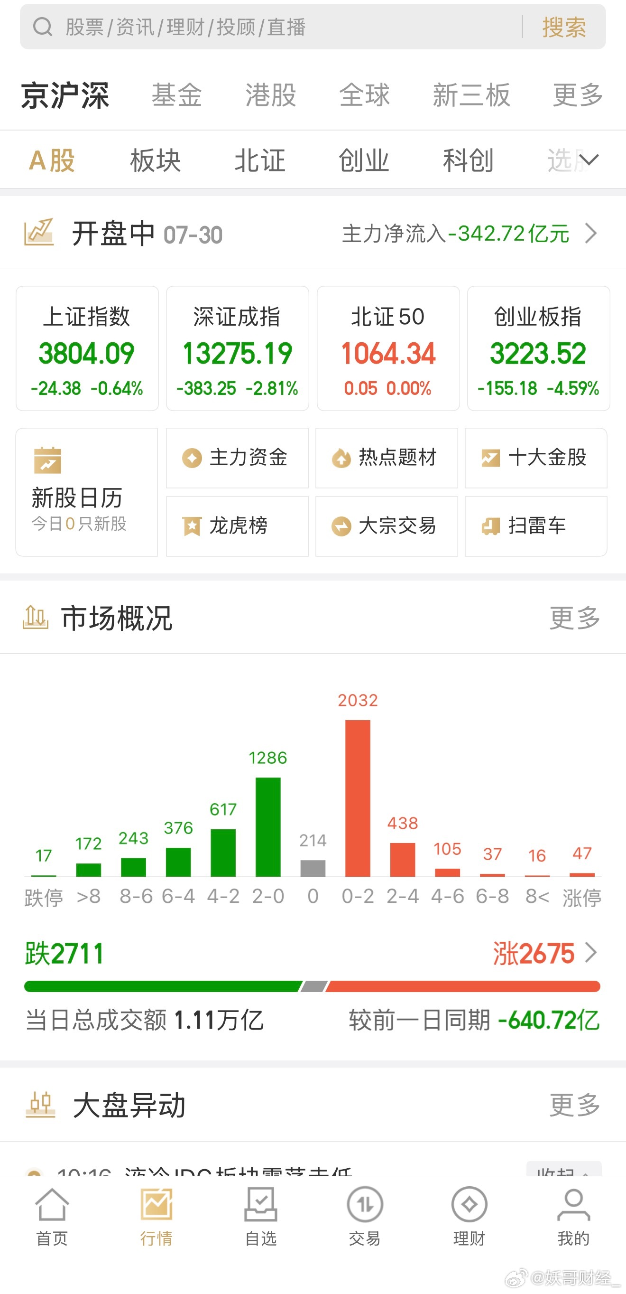The height and width of the screenshot is (1294, 626).
Task: Open the 基金 tab
Action: click(177, 95)
